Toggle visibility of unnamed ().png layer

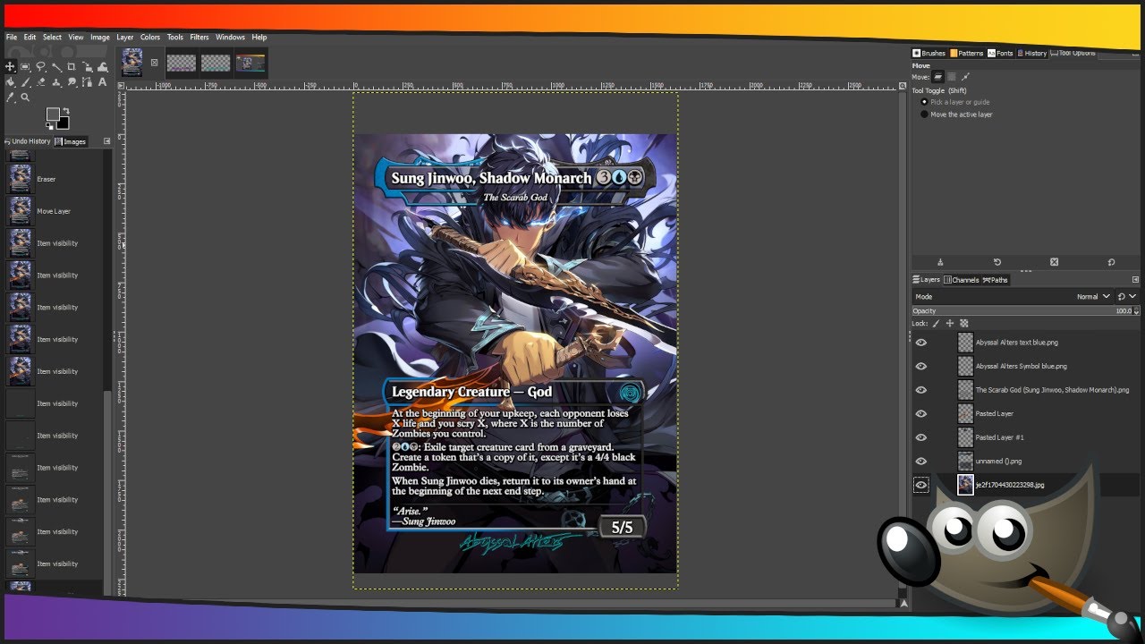tap(920, 461)
